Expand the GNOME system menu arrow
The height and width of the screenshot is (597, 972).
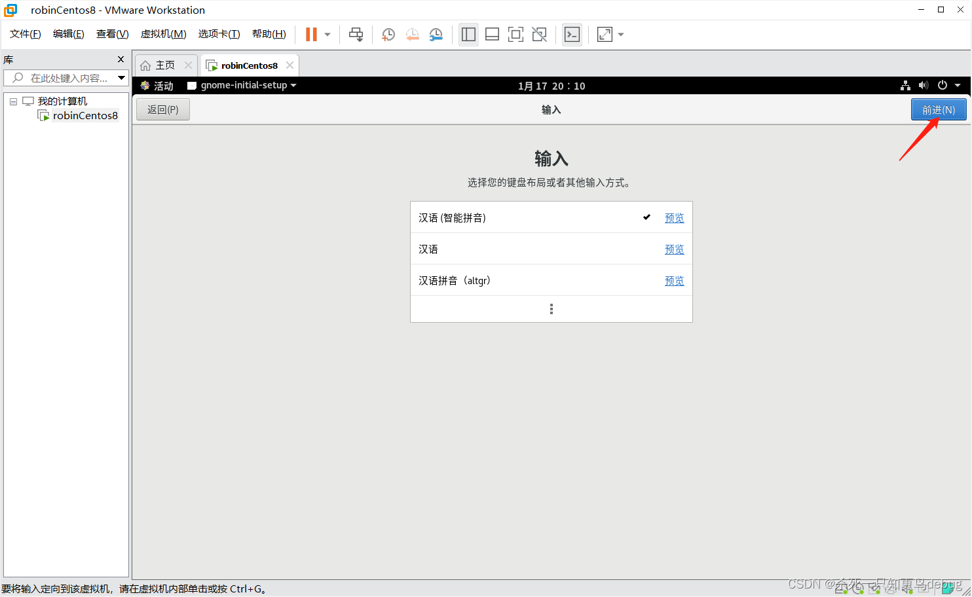(958, 86)
